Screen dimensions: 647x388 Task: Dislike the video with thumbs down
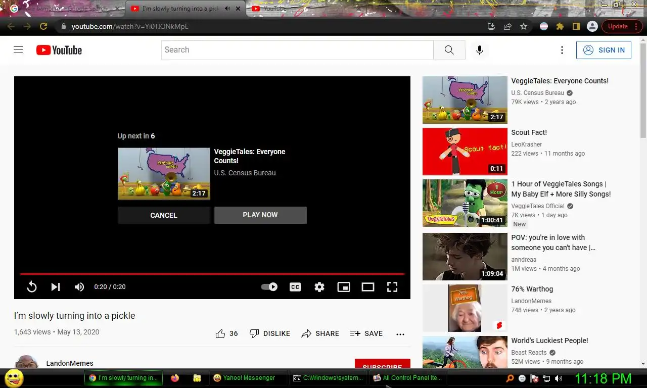(x=270, y=333)
